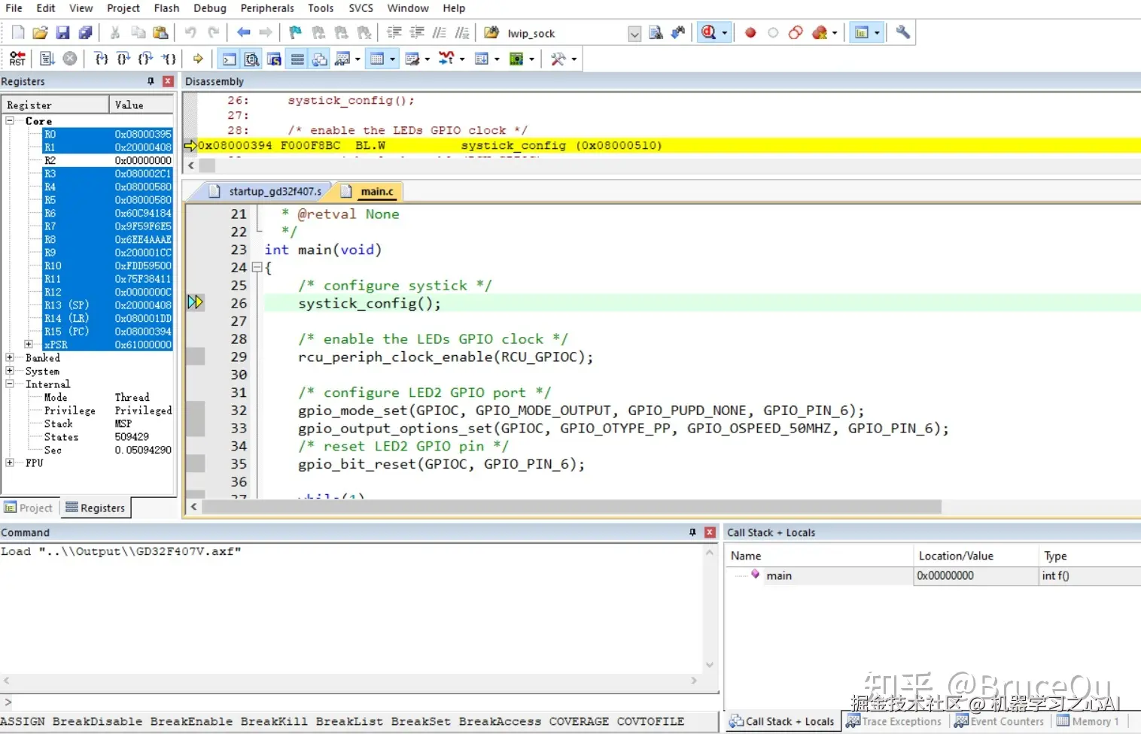The height and width of the screenshot is (734, 1141).
Task: Expand the FPU registers tree node
Action: [10, 463]
